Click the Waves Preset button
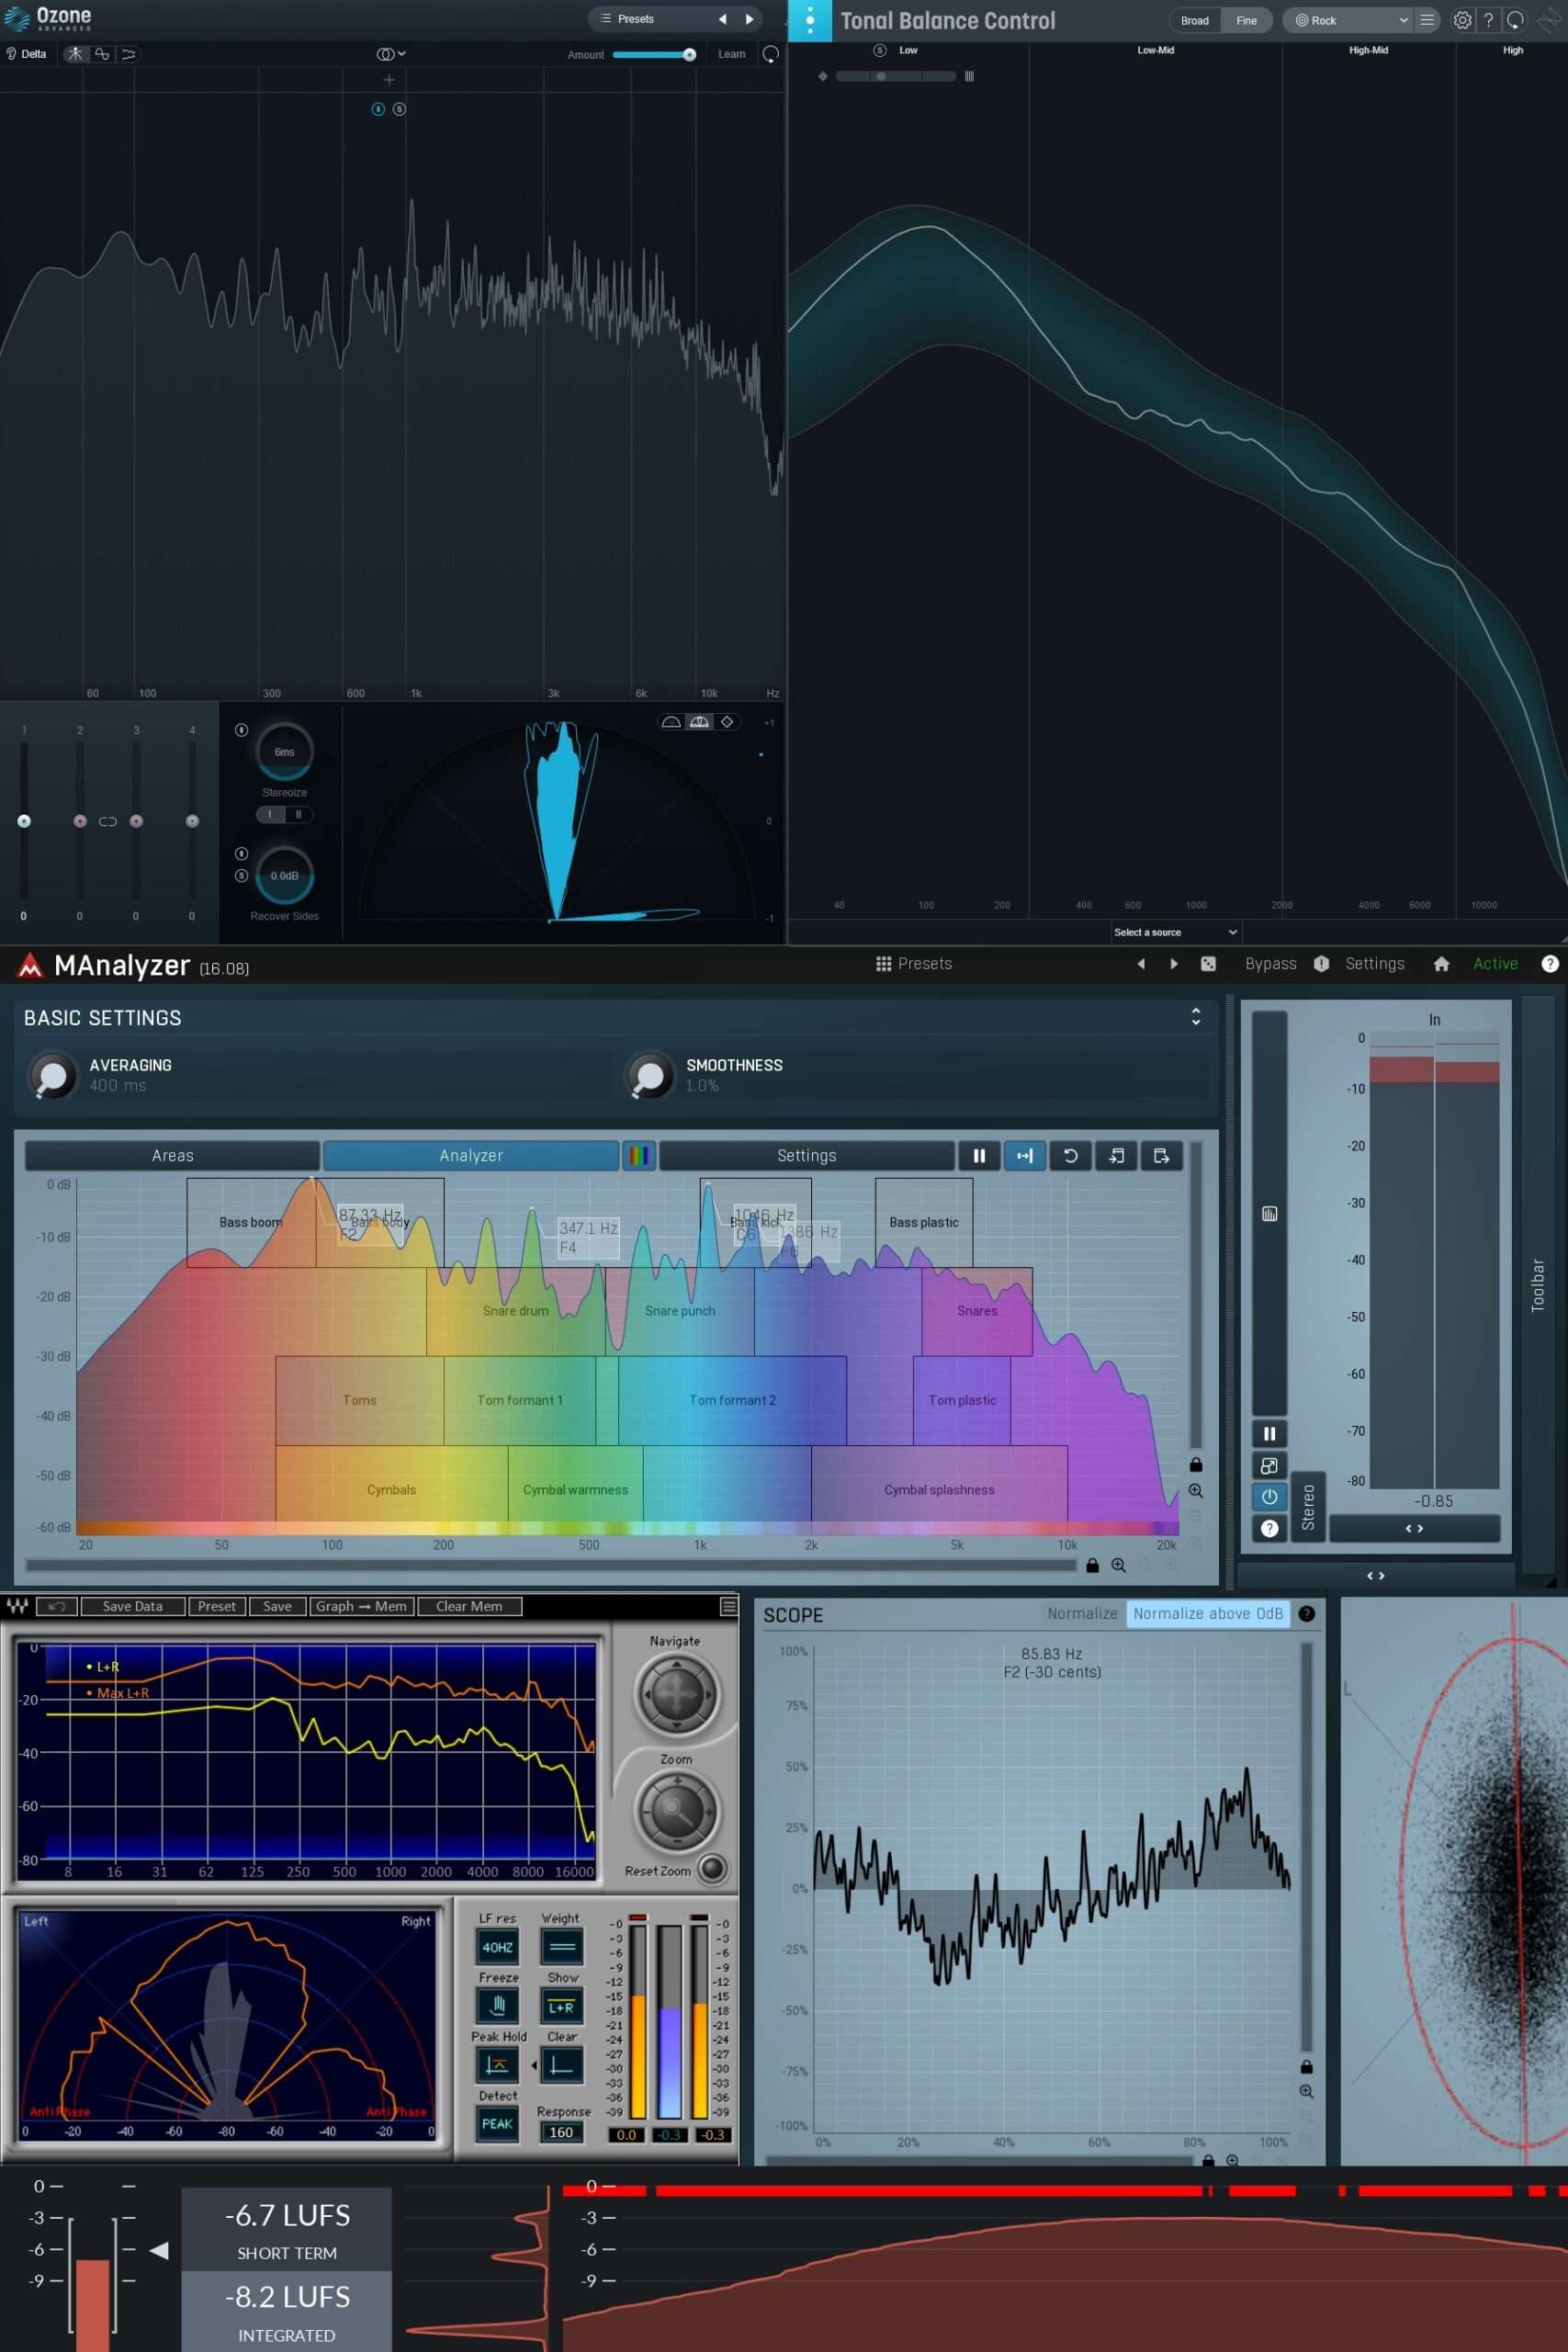Viewport: 1568px width, 2352px height. pos(217,1606)
